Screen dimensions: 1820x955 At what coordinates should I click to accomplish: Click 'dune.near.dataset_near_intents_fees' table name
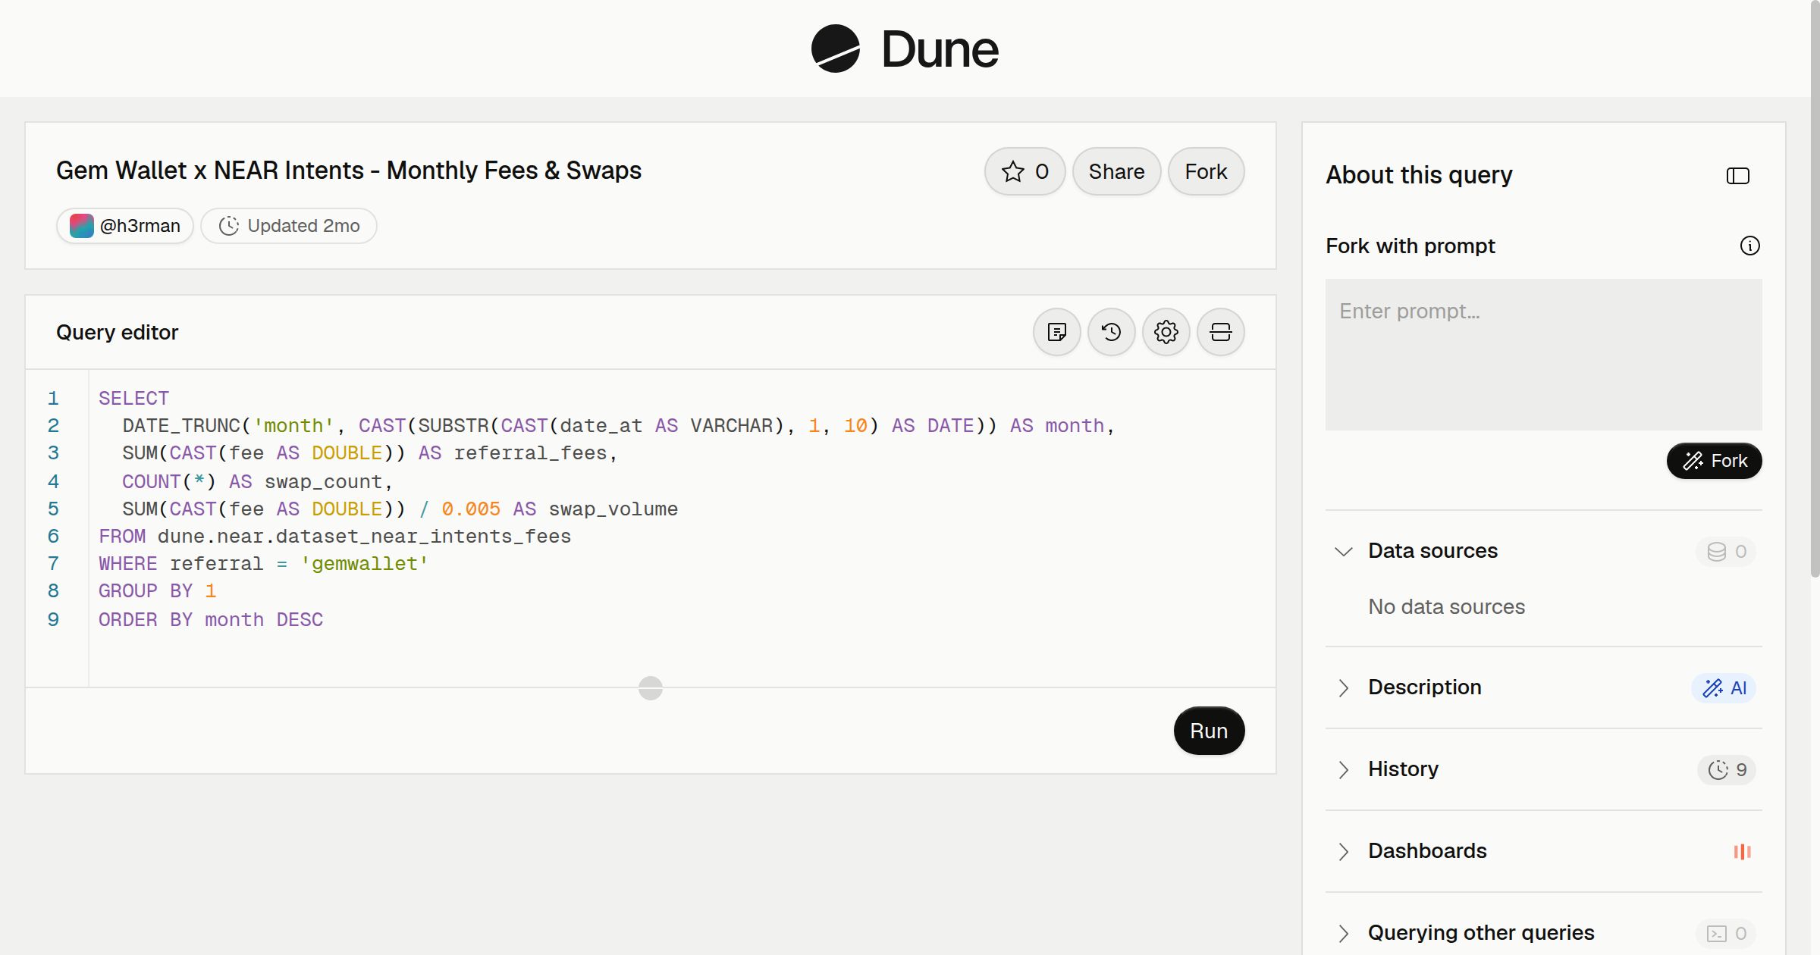pos(364,536)
